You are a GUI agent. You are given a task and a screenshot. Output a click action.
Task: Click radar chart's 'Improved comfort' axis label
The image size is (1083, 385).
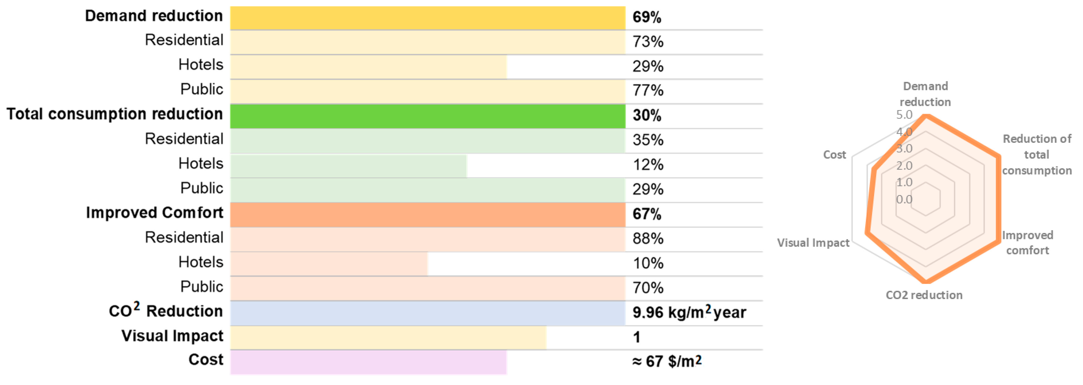click(x=1027, y=243)
